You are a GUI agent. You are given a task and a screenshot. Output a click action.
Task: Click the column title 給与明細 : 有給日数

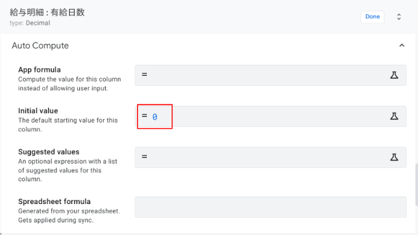click(47, 12)
